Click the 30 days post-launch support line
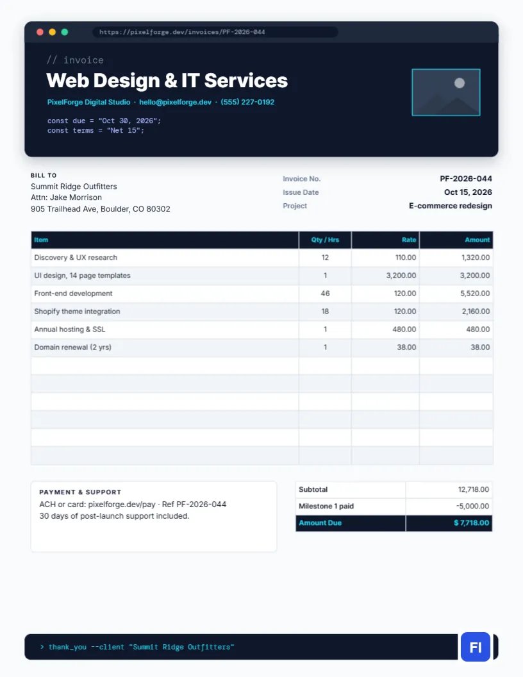Image resolution: width=523 pixels, height=677 pixels. click(x=114, y=516)
